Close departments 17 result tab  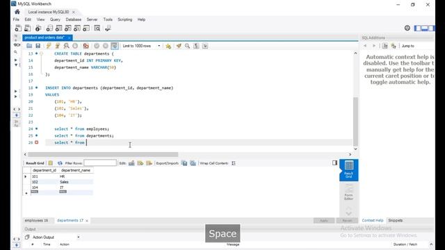click(87, 221)
